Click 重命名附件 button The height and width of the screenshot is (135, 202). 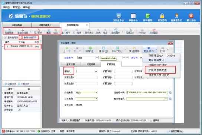pos(11,37)
